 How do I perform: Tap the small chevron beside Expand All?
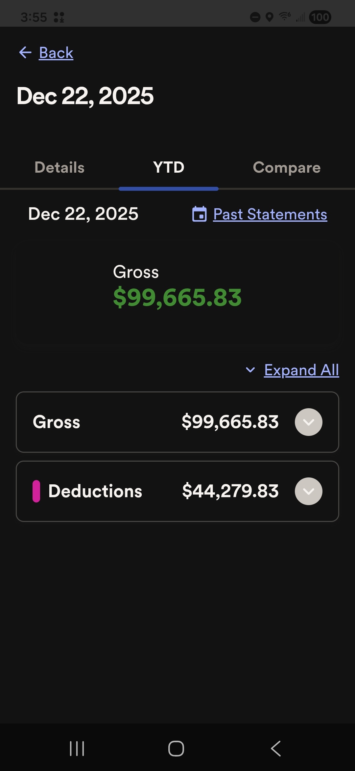click(x=250, y=370)
